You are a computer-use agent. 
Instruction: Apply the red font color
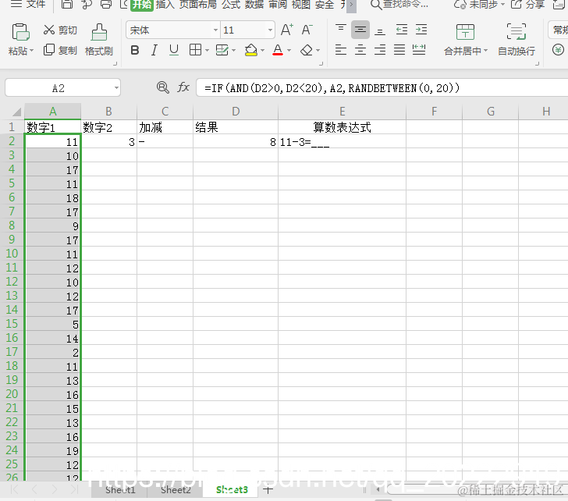click(278, 50)
